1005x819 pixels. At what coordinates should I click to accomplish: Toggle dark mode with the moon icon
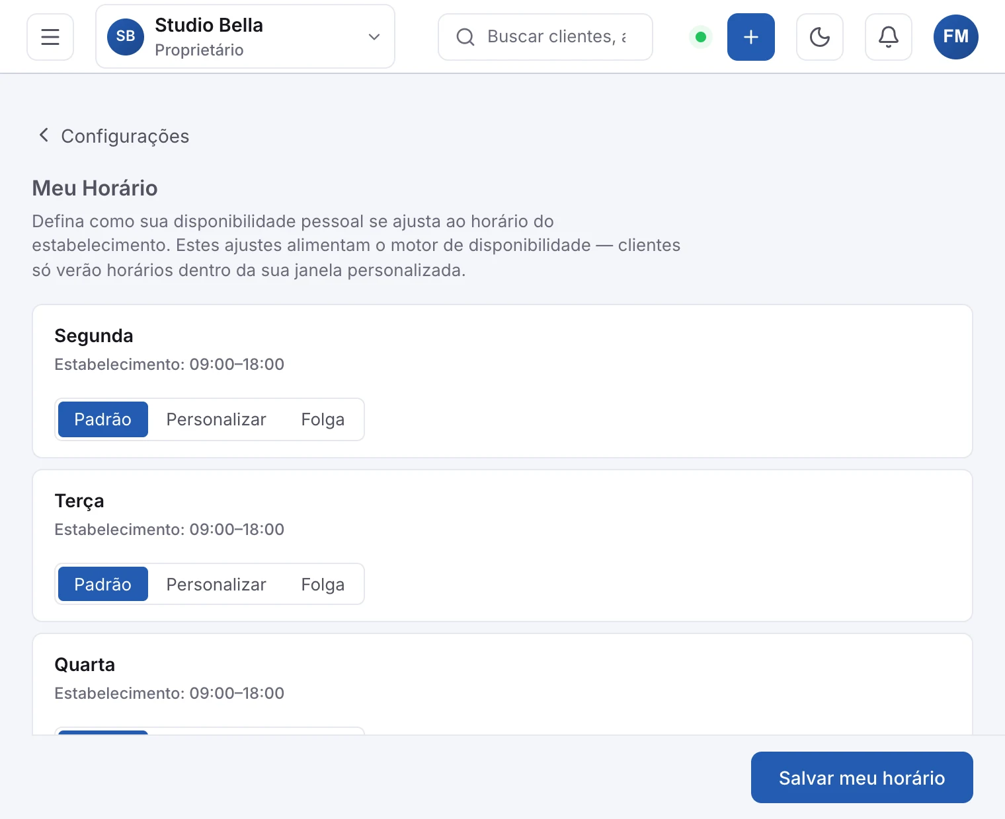pyautogui.click(x=820, y=37)
